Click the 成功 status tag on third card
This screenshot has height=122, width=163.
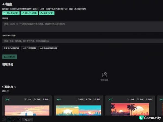coord(110,100)
